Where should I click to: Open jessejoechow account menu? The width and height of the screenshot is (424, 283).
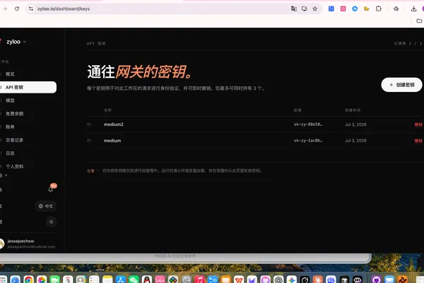(28, 243)
